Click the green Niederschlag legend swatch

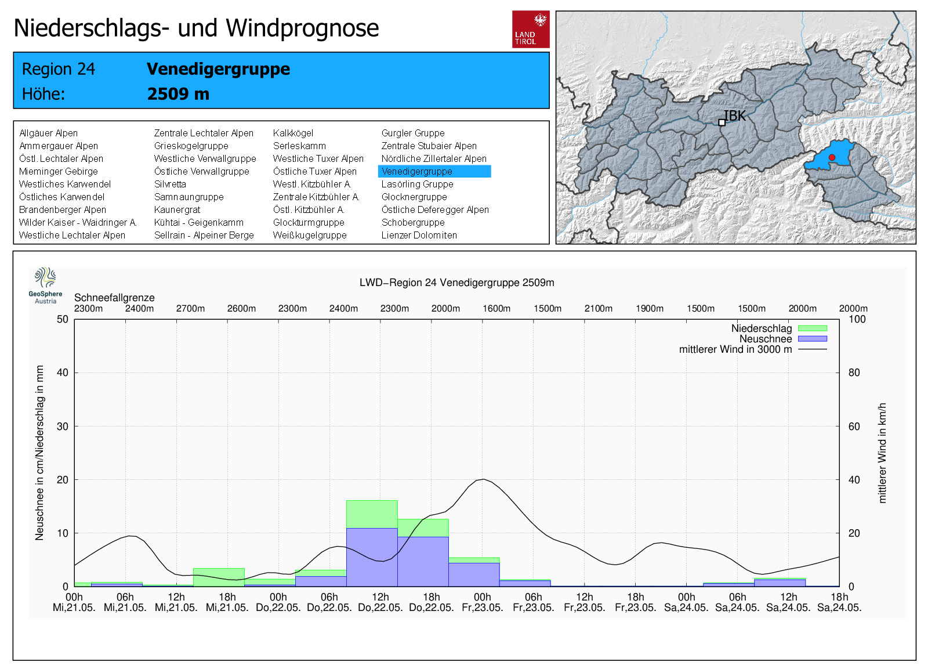(812, 328)
